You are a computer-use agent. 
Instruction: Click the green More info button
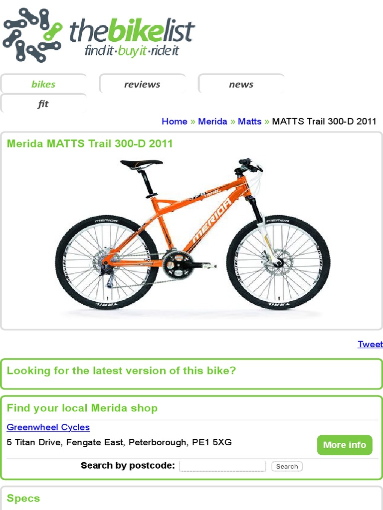[345, 445]
